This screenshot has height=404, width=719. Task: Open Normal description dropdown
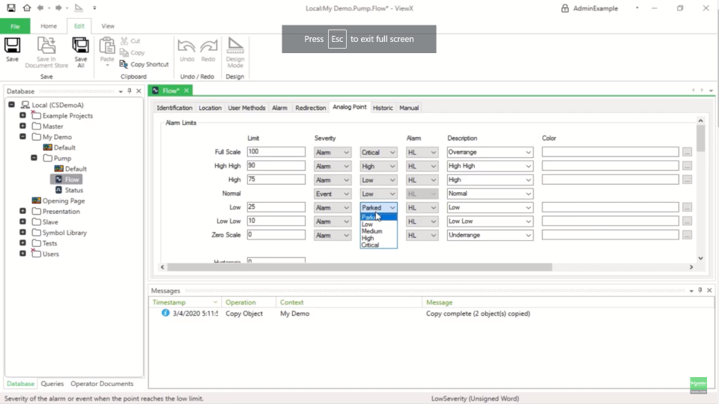click(490, 193)
